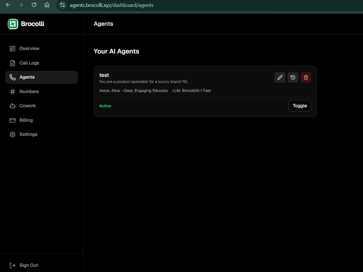Click the Call Logs document icon
363x272 pixels.
tap(12, 63)
